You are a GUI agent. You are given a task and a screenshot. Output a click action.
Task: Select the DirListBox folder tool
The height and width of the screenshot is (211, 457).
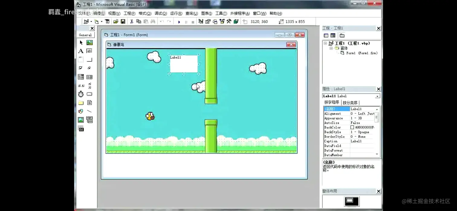pos(81,103)
